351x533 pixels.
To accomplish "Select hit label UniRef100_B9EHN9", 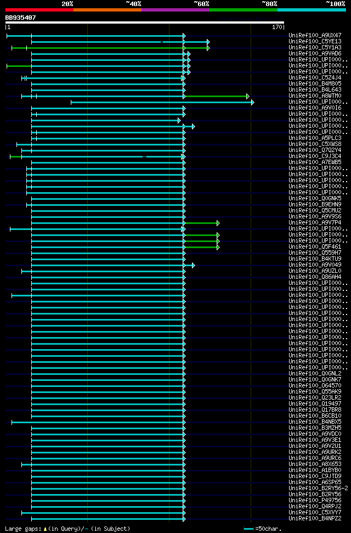I will 315,204.
